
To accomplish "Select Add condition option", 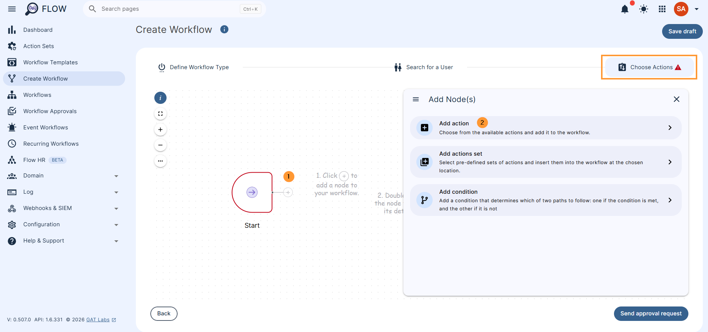I will click(546, 200).
